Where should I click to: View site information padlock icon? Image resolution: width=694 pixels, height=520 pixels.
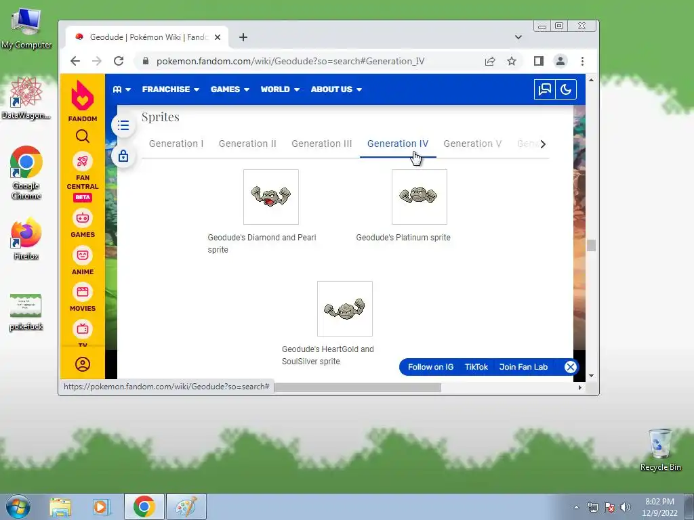tap(145, 61)
